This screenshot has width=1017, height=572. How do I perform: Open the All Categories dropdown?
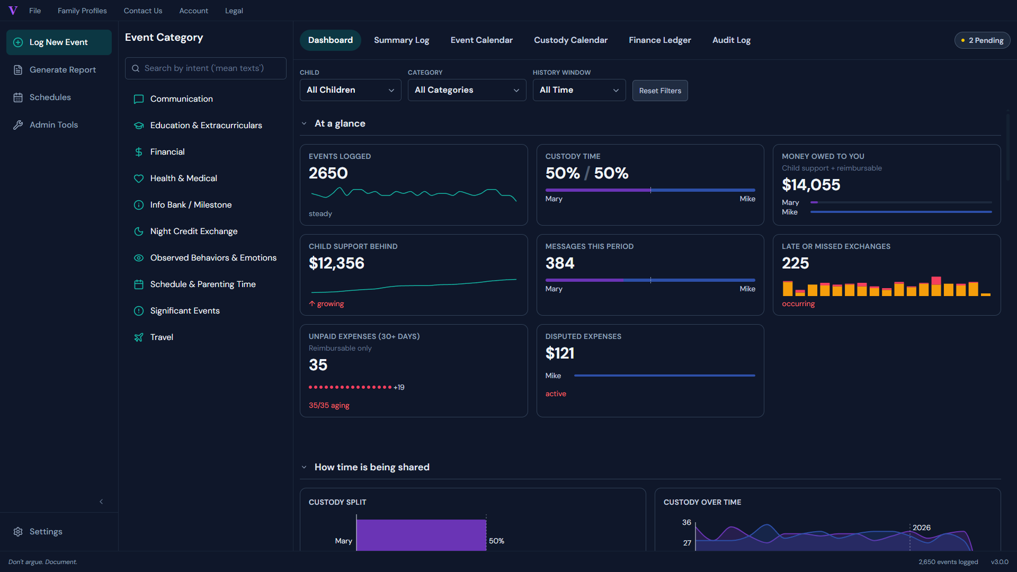click(x=467, y=90)
